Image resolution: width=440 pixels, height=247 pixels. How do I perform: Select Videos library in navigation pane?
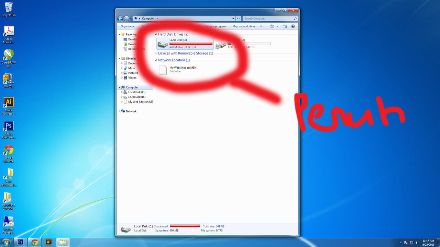[132, 78]
